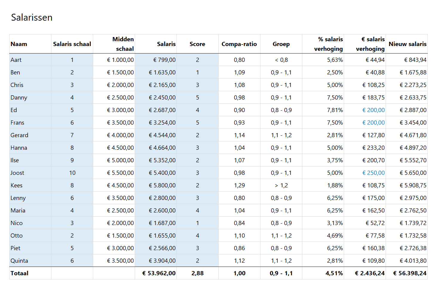Click the grand total € 56.398,24
The height and width of the screenshot is (289, 437).
tap(412, 273)
